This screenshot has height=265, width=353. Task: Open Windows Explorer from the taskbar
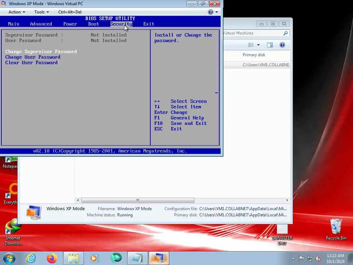pos(73,258)
